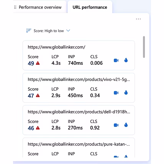Open the three-dot more options menu
The width and height of the screenshot is (164, 164).
tap(138, 19)
